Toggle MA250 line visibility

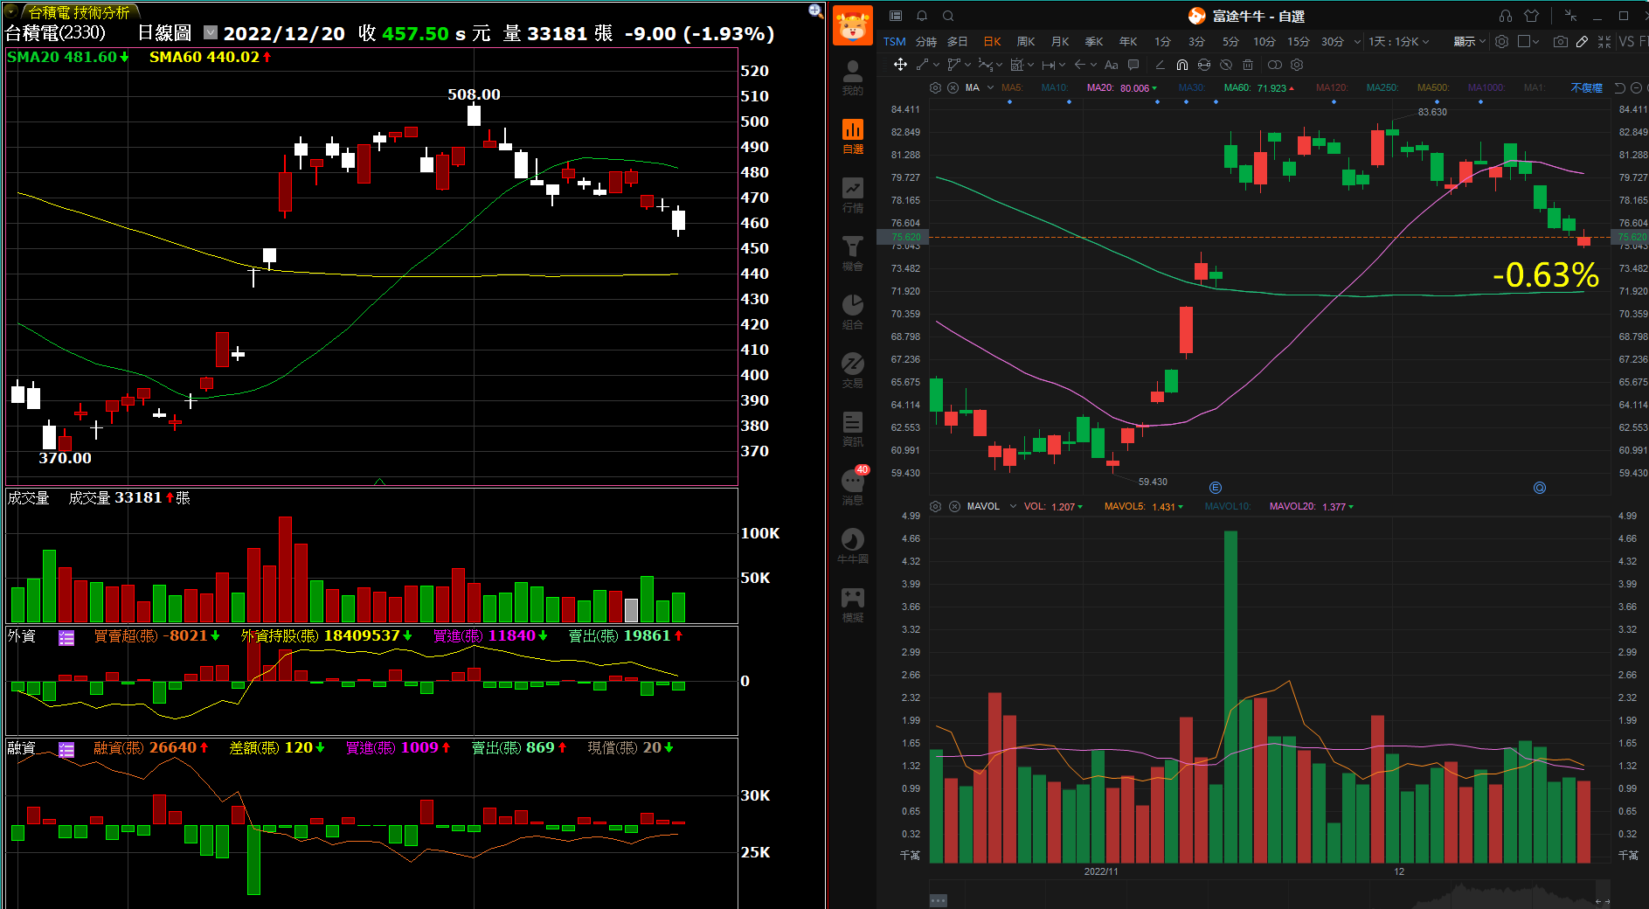point(1382,87)
